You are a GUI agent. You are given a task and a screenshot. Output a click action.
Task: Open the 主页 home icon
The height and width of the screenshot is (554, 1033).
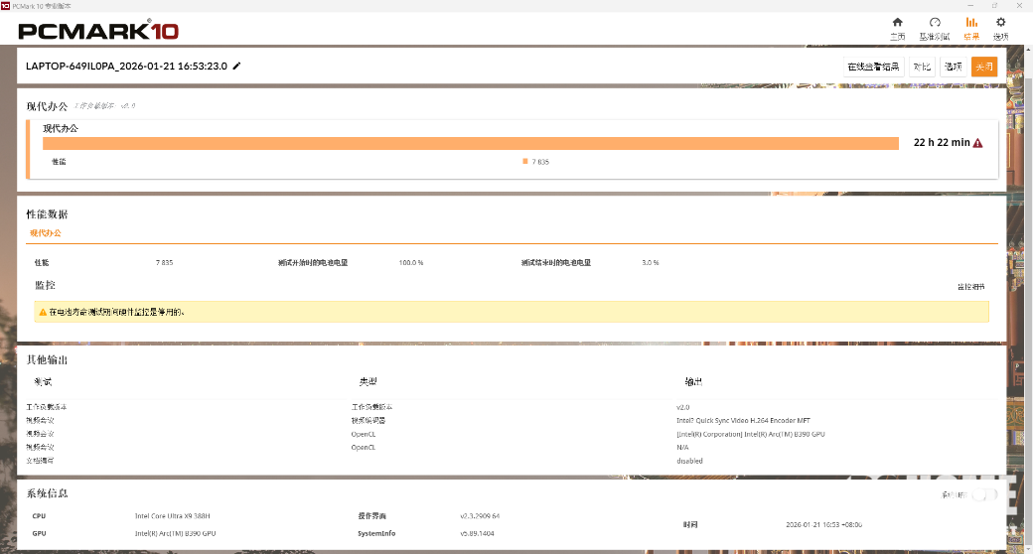897,23
